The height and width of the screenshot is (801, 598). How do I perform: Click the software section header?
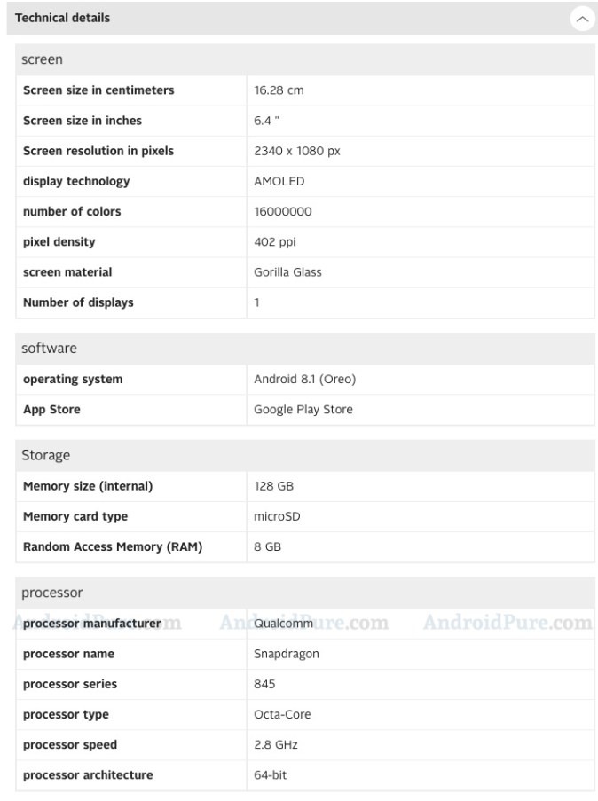pyautogui.click(x=49, y=348)
